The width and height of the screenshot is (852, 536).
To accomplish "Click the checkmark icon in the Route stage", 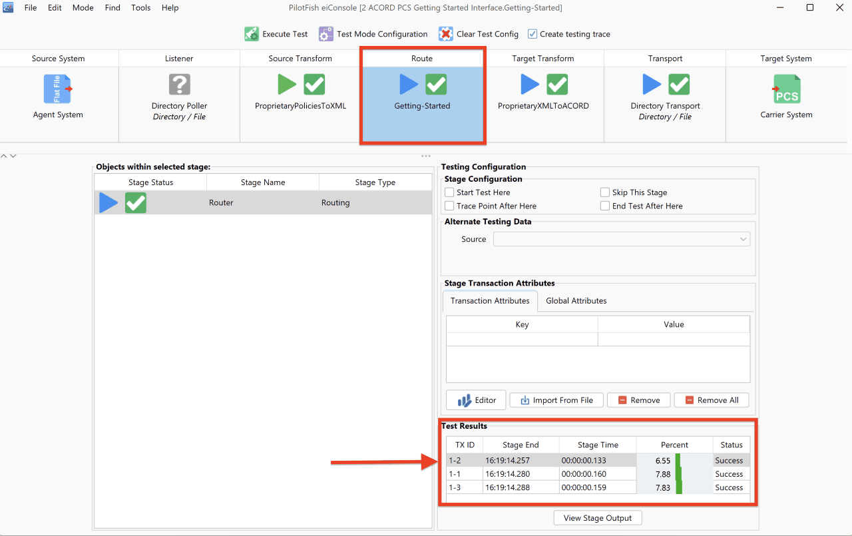I will [436, 85].
